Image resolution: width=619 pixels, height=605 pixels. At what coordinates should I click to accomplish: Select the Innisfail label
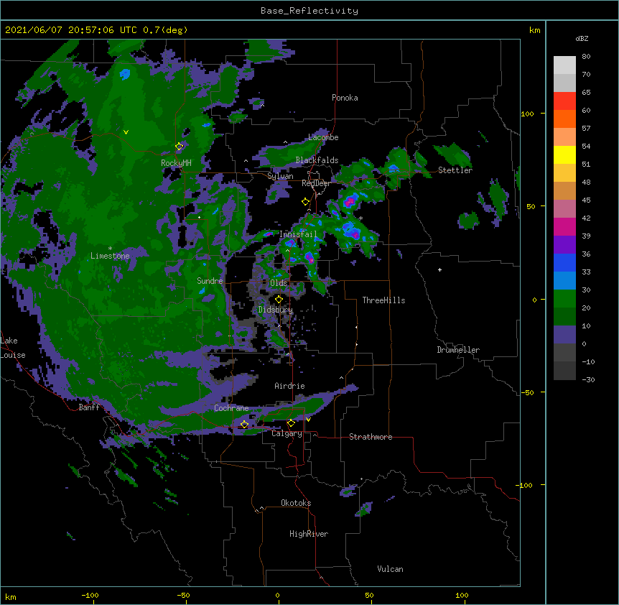[298, 234]
